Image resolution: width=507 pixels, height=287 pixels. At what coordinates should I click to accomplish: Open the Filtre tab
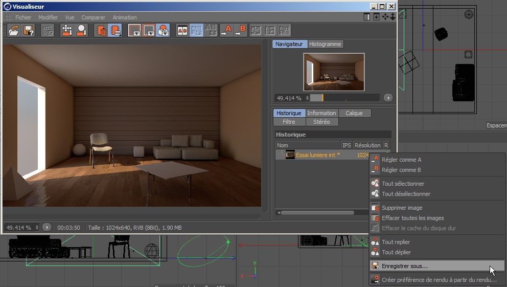tap(289, 122)
